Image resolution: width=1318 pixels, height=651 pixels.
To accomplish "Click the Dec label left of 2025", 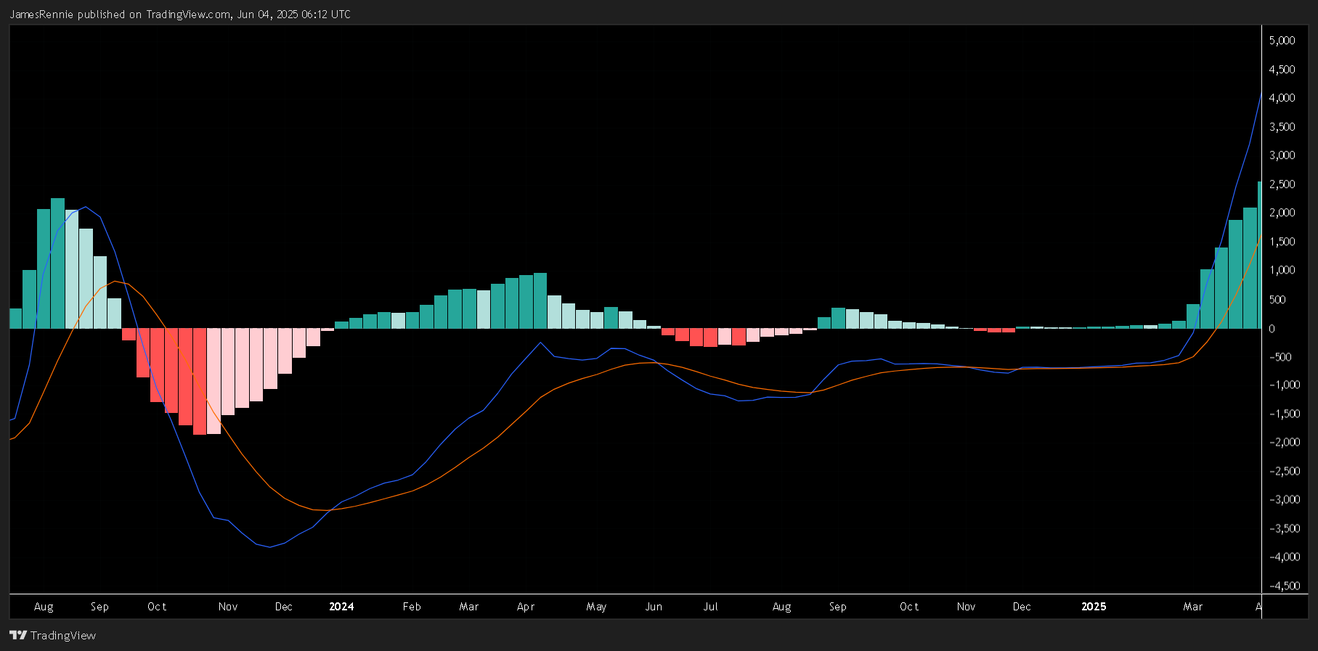I will point(1022,607).
